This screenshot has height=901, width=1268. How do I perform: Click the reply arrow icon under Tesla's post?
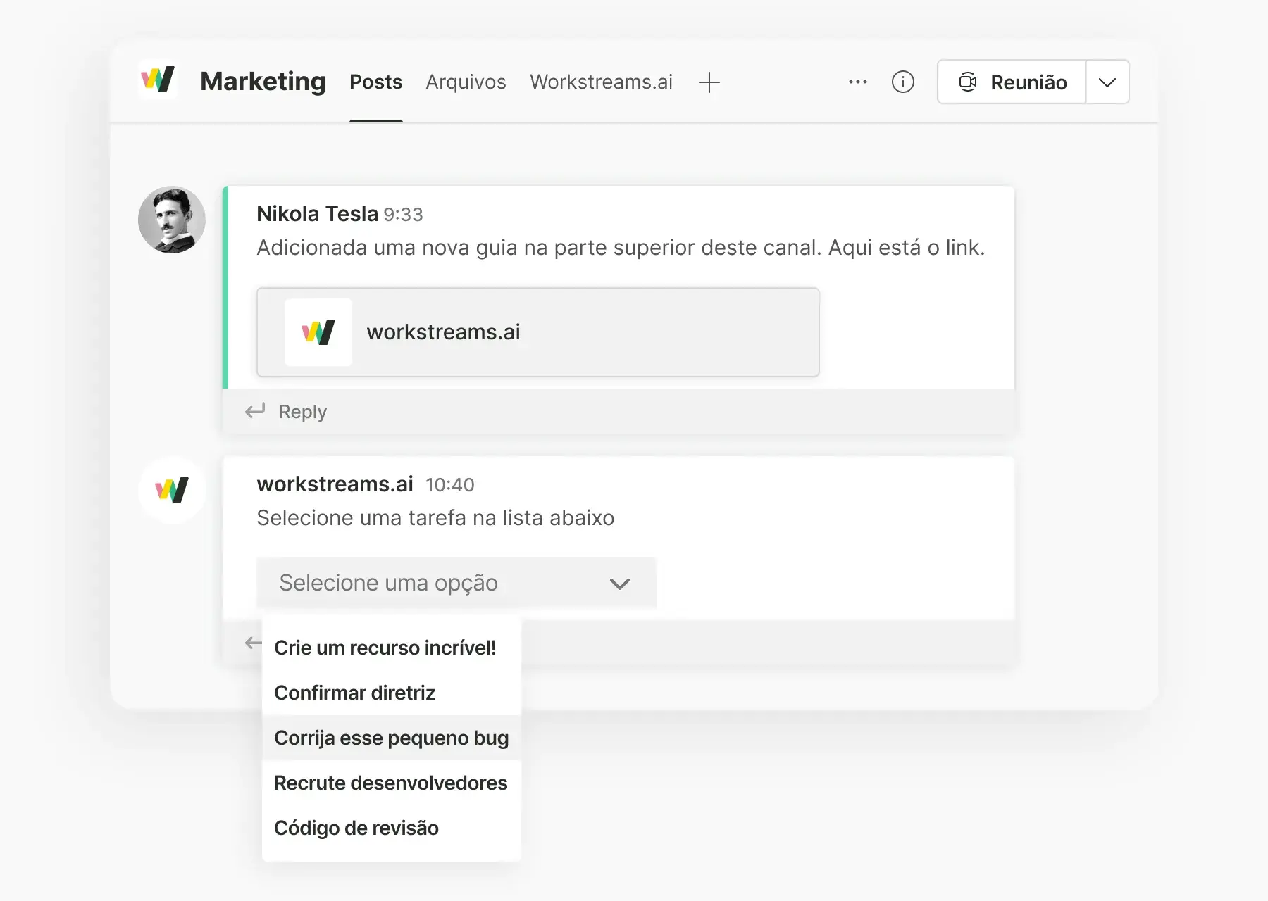tap(254, 411)
